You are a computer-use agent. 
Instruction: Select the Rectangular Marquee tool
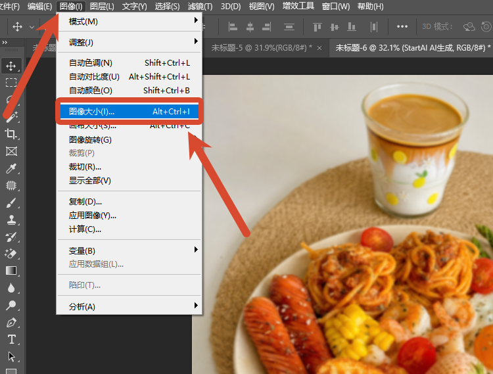pyautogui.click(x=11, y=83)
